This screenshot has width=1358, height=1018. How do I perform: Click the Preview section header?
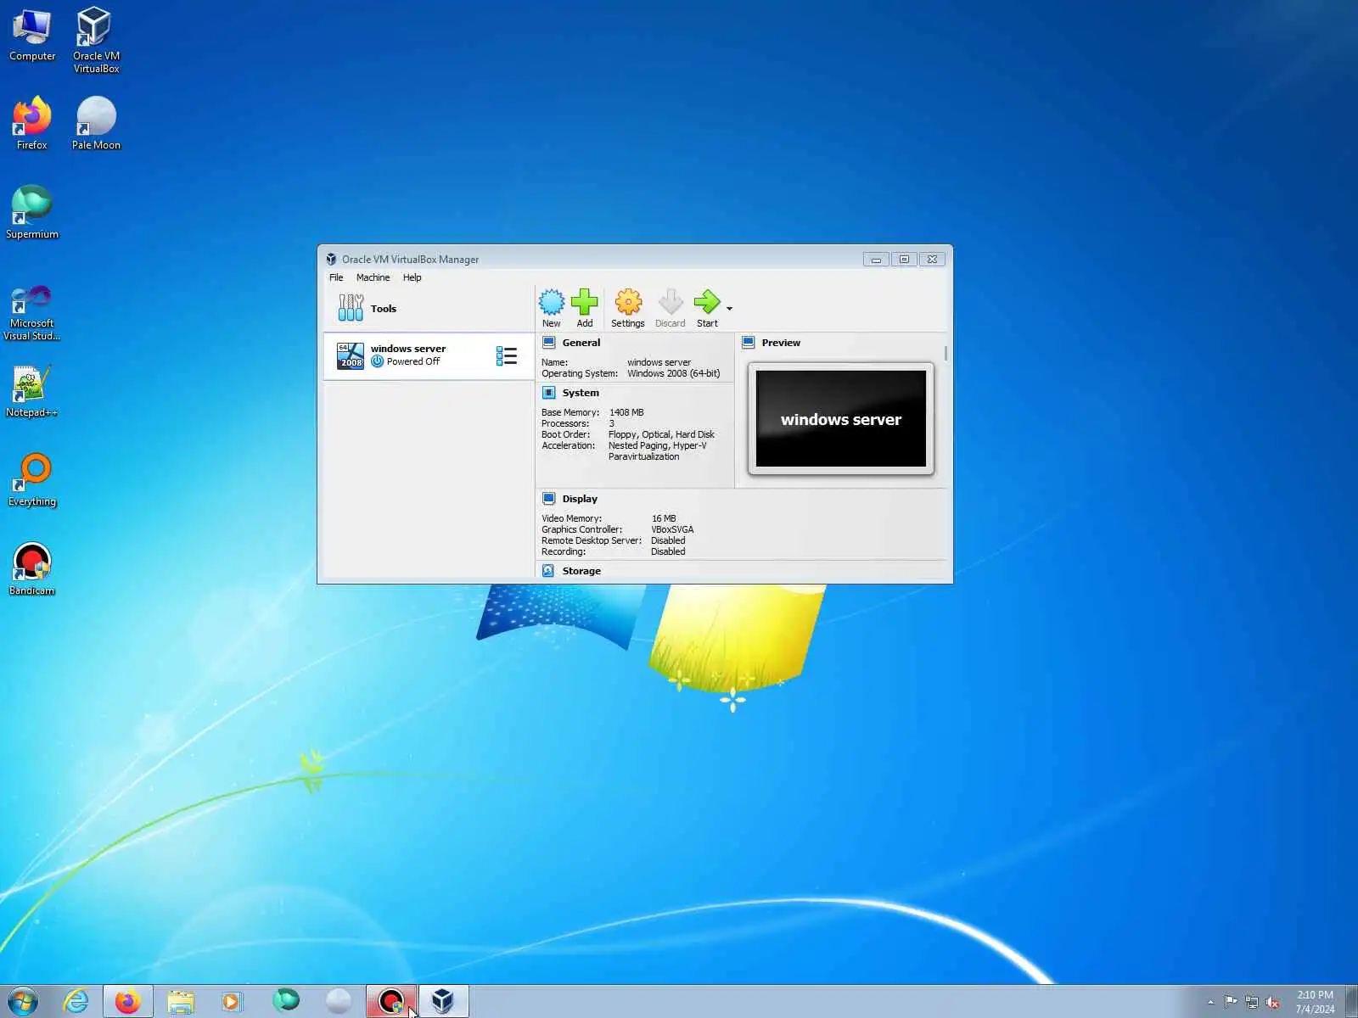click(x=781, y=343)
